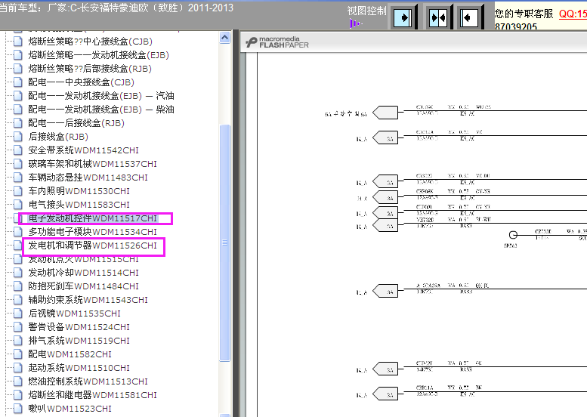Select 配电 发动机接线盒(EJB) 汽油 entry
Screen dimensions: 587x417
coord(101,96)
